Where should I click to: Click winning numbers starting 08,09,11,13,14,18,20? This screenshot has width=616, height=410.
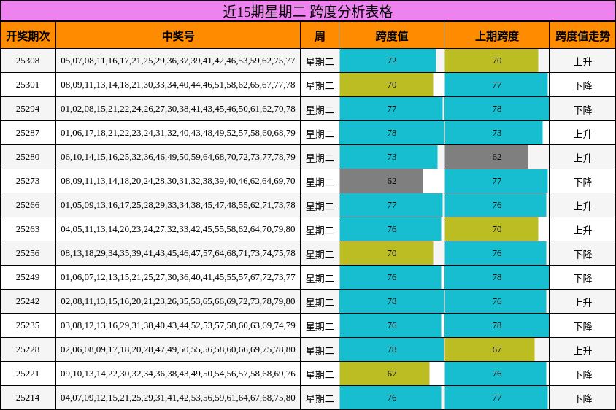pyautogui.click(x=178, y=181)
